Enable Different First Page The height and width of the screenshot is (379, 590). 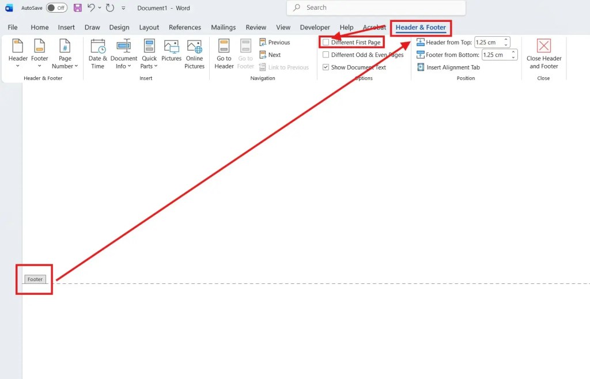pos(326,42)
